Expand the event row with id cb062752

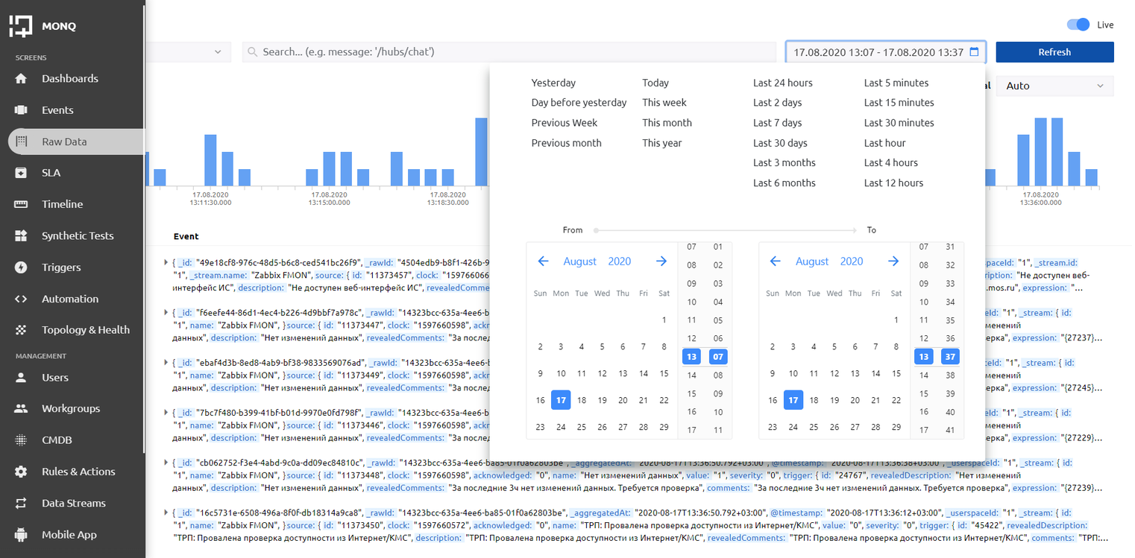pyautogui.click(x=166, y=462)
